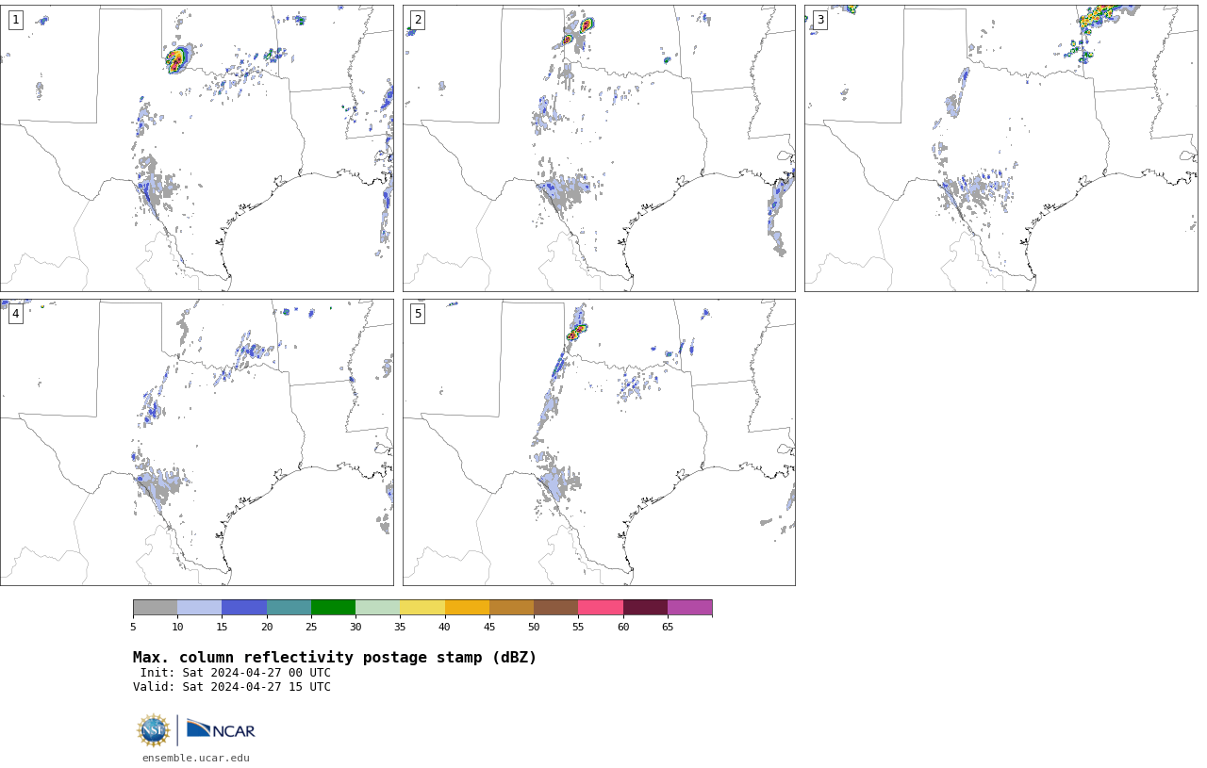
Task: Select the pink 55-60 dBZ swatch
Action: point(601,607)
